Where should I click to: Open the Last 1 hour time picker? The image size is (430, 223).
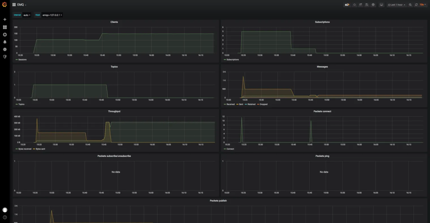pyautogui.click(x=397, y=5)
